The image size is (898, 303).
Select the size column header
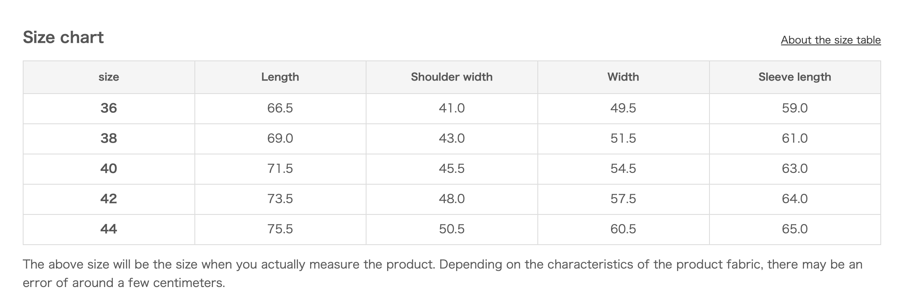click(109, 77)
